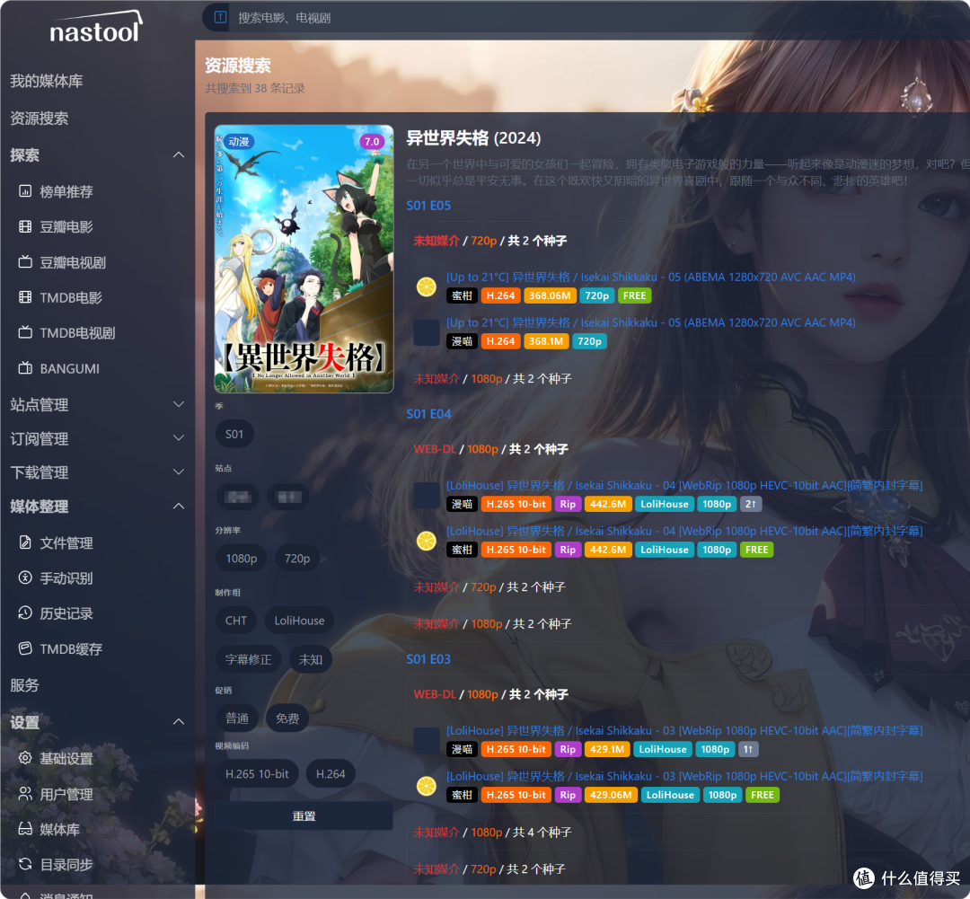Viewport: 970px width, 899px height.
Task: Click the 重置 filter reset button
Action: 304,816
